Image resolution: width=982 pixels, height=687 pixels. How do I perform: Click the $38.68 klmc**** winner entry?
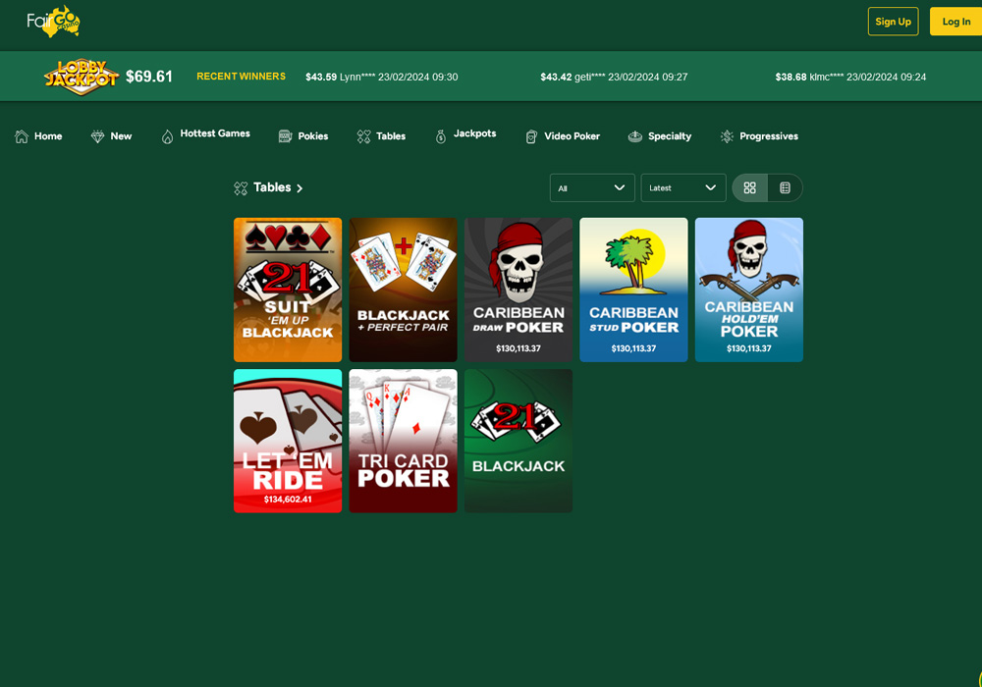point(850,77)
